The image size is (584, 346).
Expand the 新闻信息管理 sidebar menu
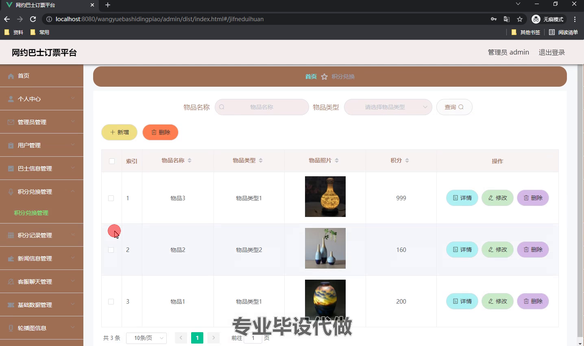pyautogui.click(x=41, y=258)
